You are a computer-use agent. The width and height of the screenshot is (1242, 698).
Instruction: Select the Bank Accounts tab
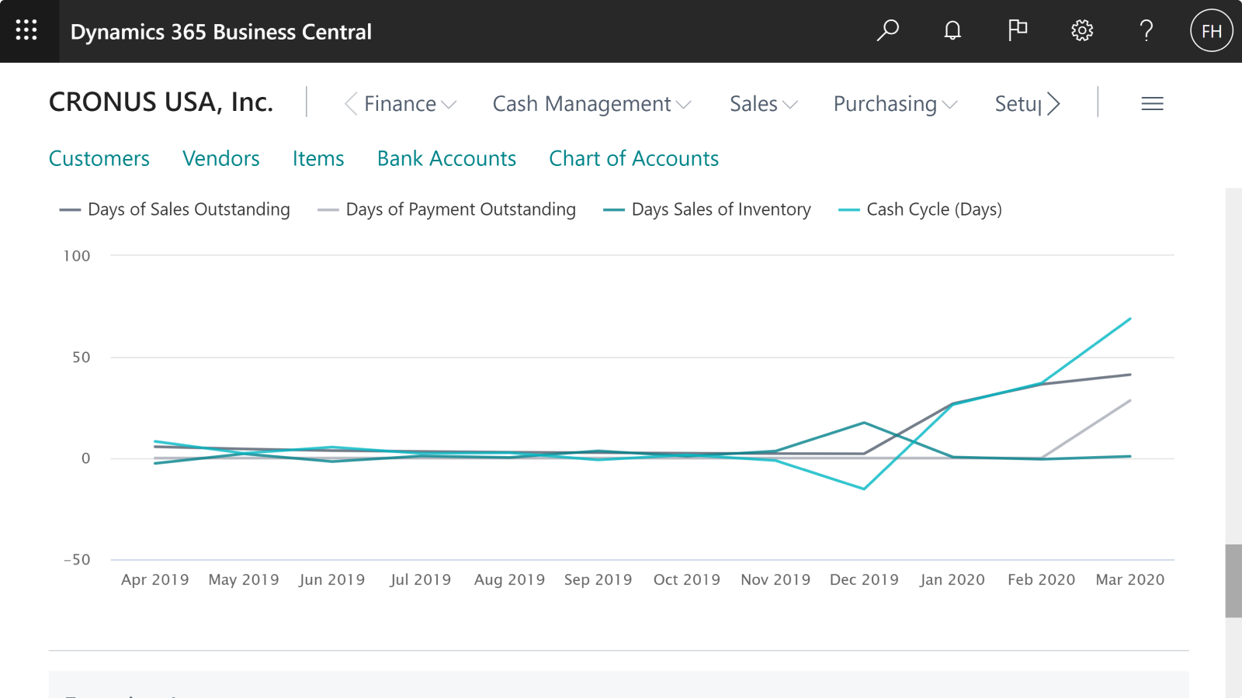(446, 157)
